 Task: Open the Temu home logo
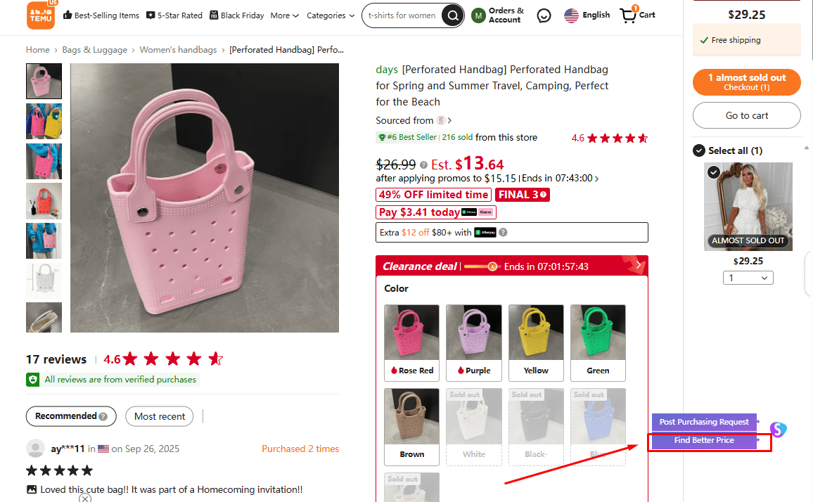tap(41, 15)
